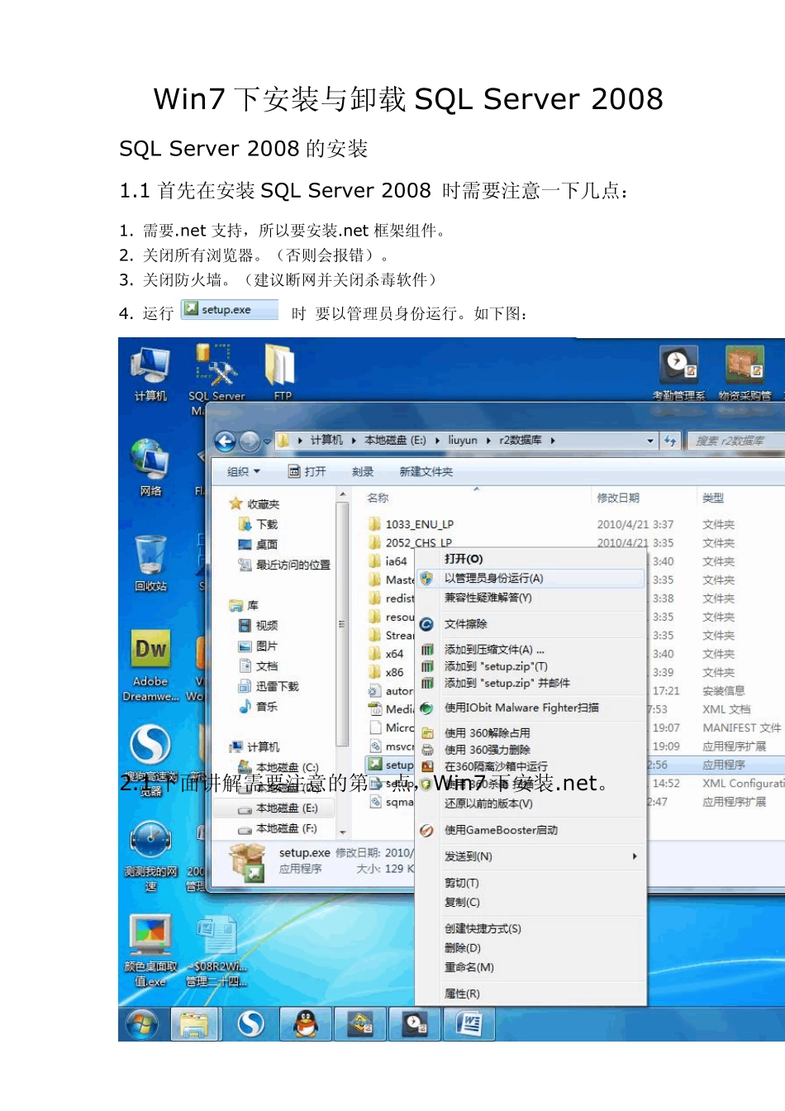Select 音乐 library in sidebar
Image resolution: width=785 pixels, height=1111 pixels.
259,707
